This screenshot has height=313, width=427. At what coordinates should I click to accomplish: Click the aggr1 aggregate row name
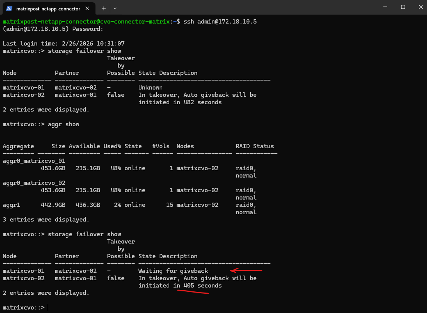[x=11, y=205]
